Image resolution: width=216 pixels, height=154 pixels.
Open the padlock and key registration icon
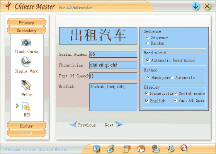(126, 149)
